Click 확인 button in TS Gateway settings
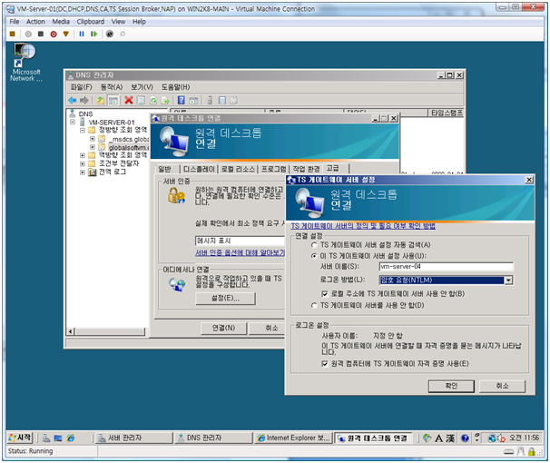 451,386
